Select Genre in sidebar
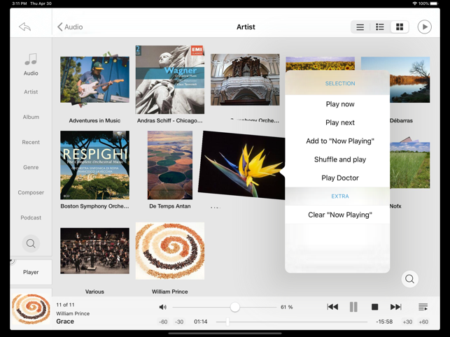The height and width of the screenshot is (337, 450). click(x=31, y=167)
